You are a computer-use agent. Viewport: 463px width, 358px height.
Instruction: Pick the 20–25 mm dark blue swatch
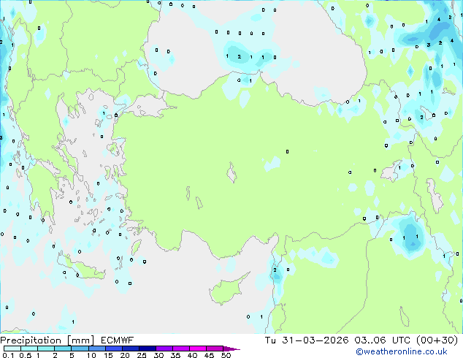(131, 349)
